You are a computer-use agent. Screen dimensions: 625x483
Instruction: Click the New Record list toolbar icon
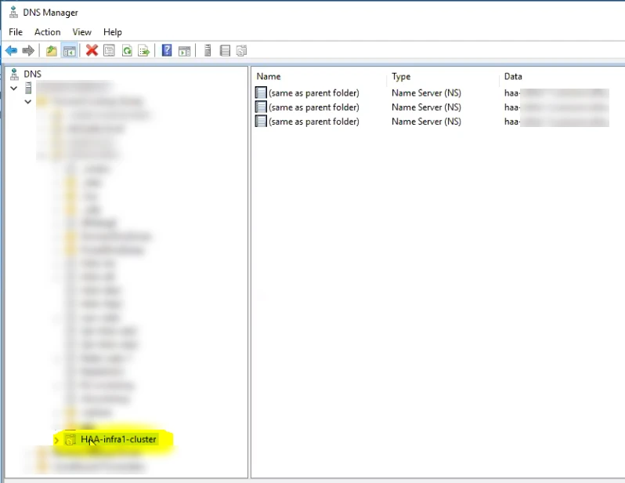click(225, 51)
